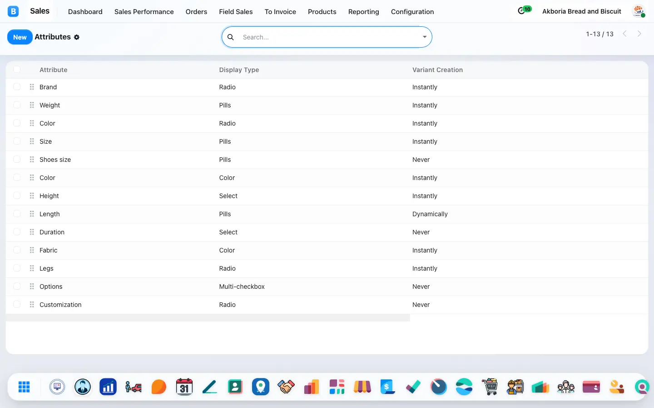Open the Attributes settings gear
This screenshot has width=654, height=408.
coord(77,37)
